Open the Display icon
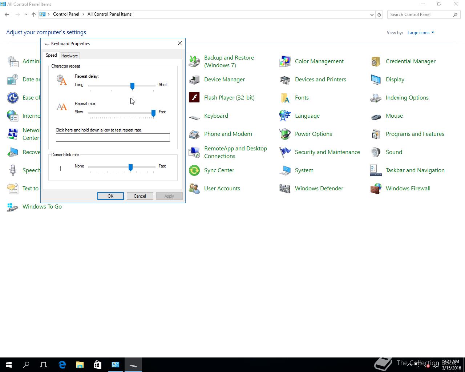 pos(376,80)
